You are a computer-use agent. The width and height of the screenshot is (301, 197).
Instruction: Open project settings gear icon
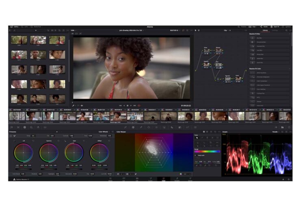[x=289, y=180]
